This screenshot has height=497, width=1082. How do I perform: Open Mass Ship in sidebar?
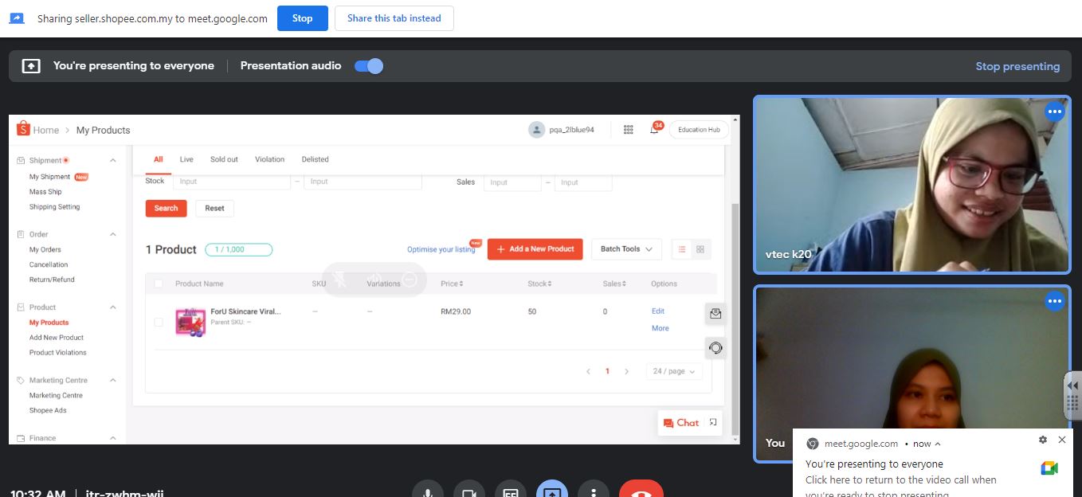(45, 192)
